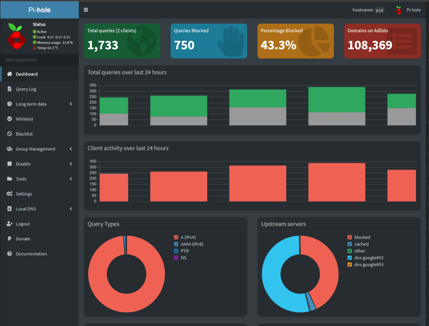Screen dimensions: 429x326
Task: Click the Queries Blocked stat card
Action: pyautogui.click(x=208, y=41)
